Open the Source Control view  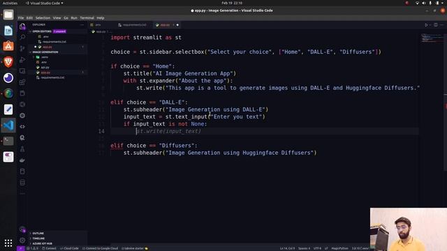point(22,48)
